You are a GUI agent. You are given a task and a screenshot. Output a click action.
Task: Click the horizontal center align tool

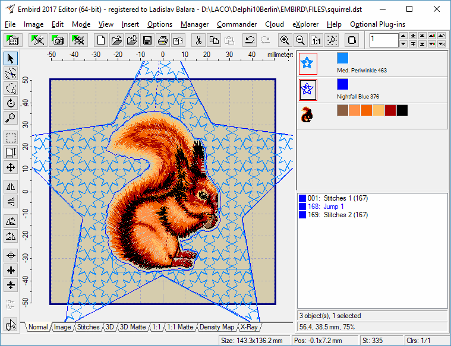[11, 271]
